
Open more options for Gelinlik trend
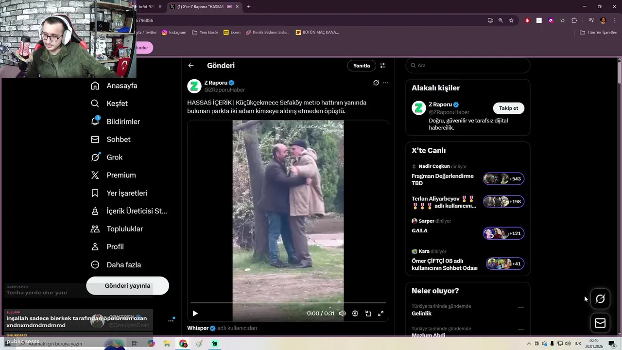coord(521,307)
